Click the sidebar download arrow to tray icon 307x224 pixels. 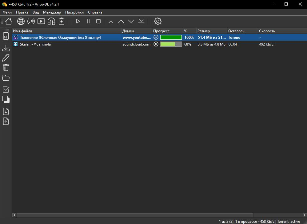6,48
